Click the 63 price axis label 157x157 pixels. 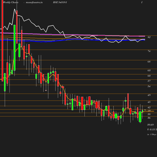(x=149, y=70)
